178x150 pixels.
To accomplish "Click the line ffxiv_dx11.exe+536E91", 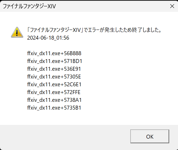I will [54, 69].
